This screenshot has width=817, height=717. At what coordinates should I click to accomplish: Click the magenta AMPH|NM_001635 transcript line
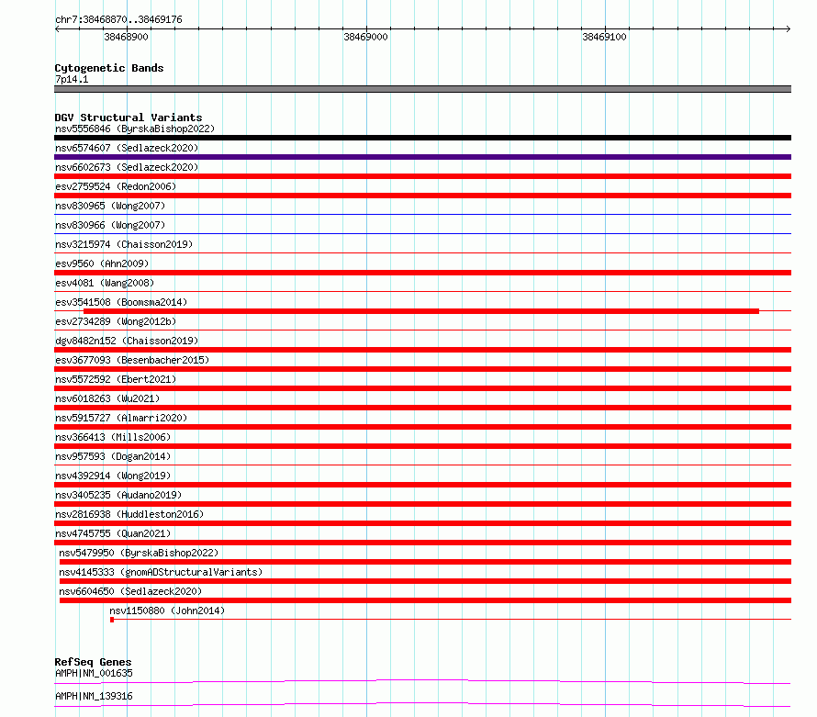pos(422,681)
